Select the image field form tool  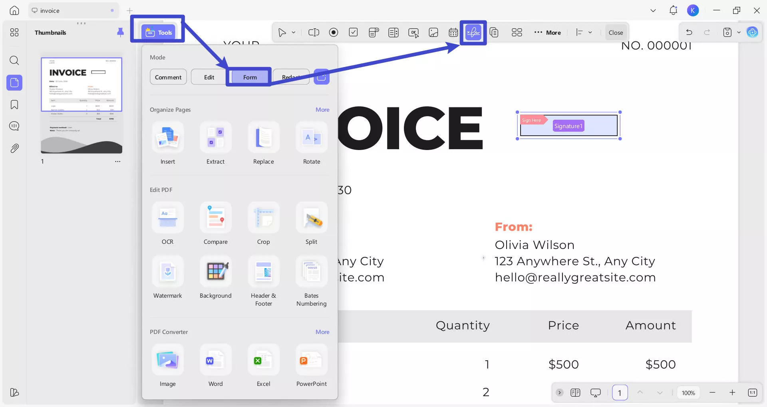click(433, 32)
